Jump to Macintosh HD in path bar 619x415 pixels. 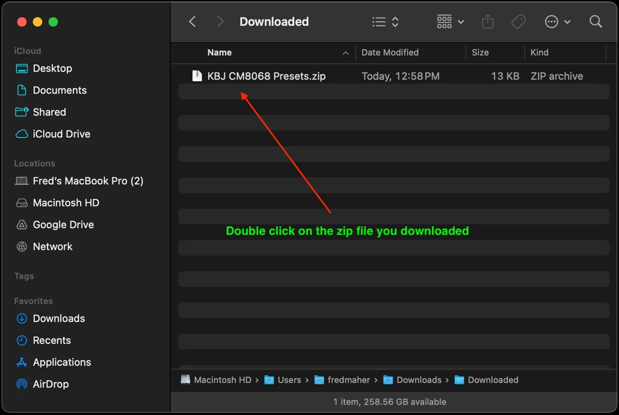tap(222, 380)
